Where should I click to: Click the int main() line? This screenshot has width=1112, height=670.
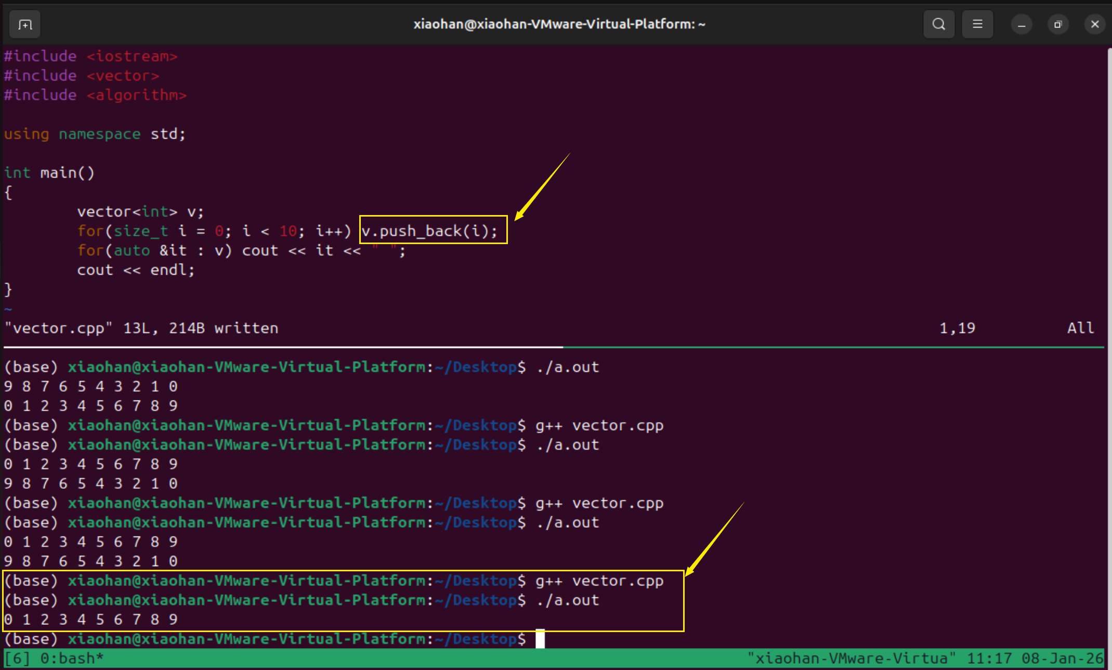click(x=50, y=173)
